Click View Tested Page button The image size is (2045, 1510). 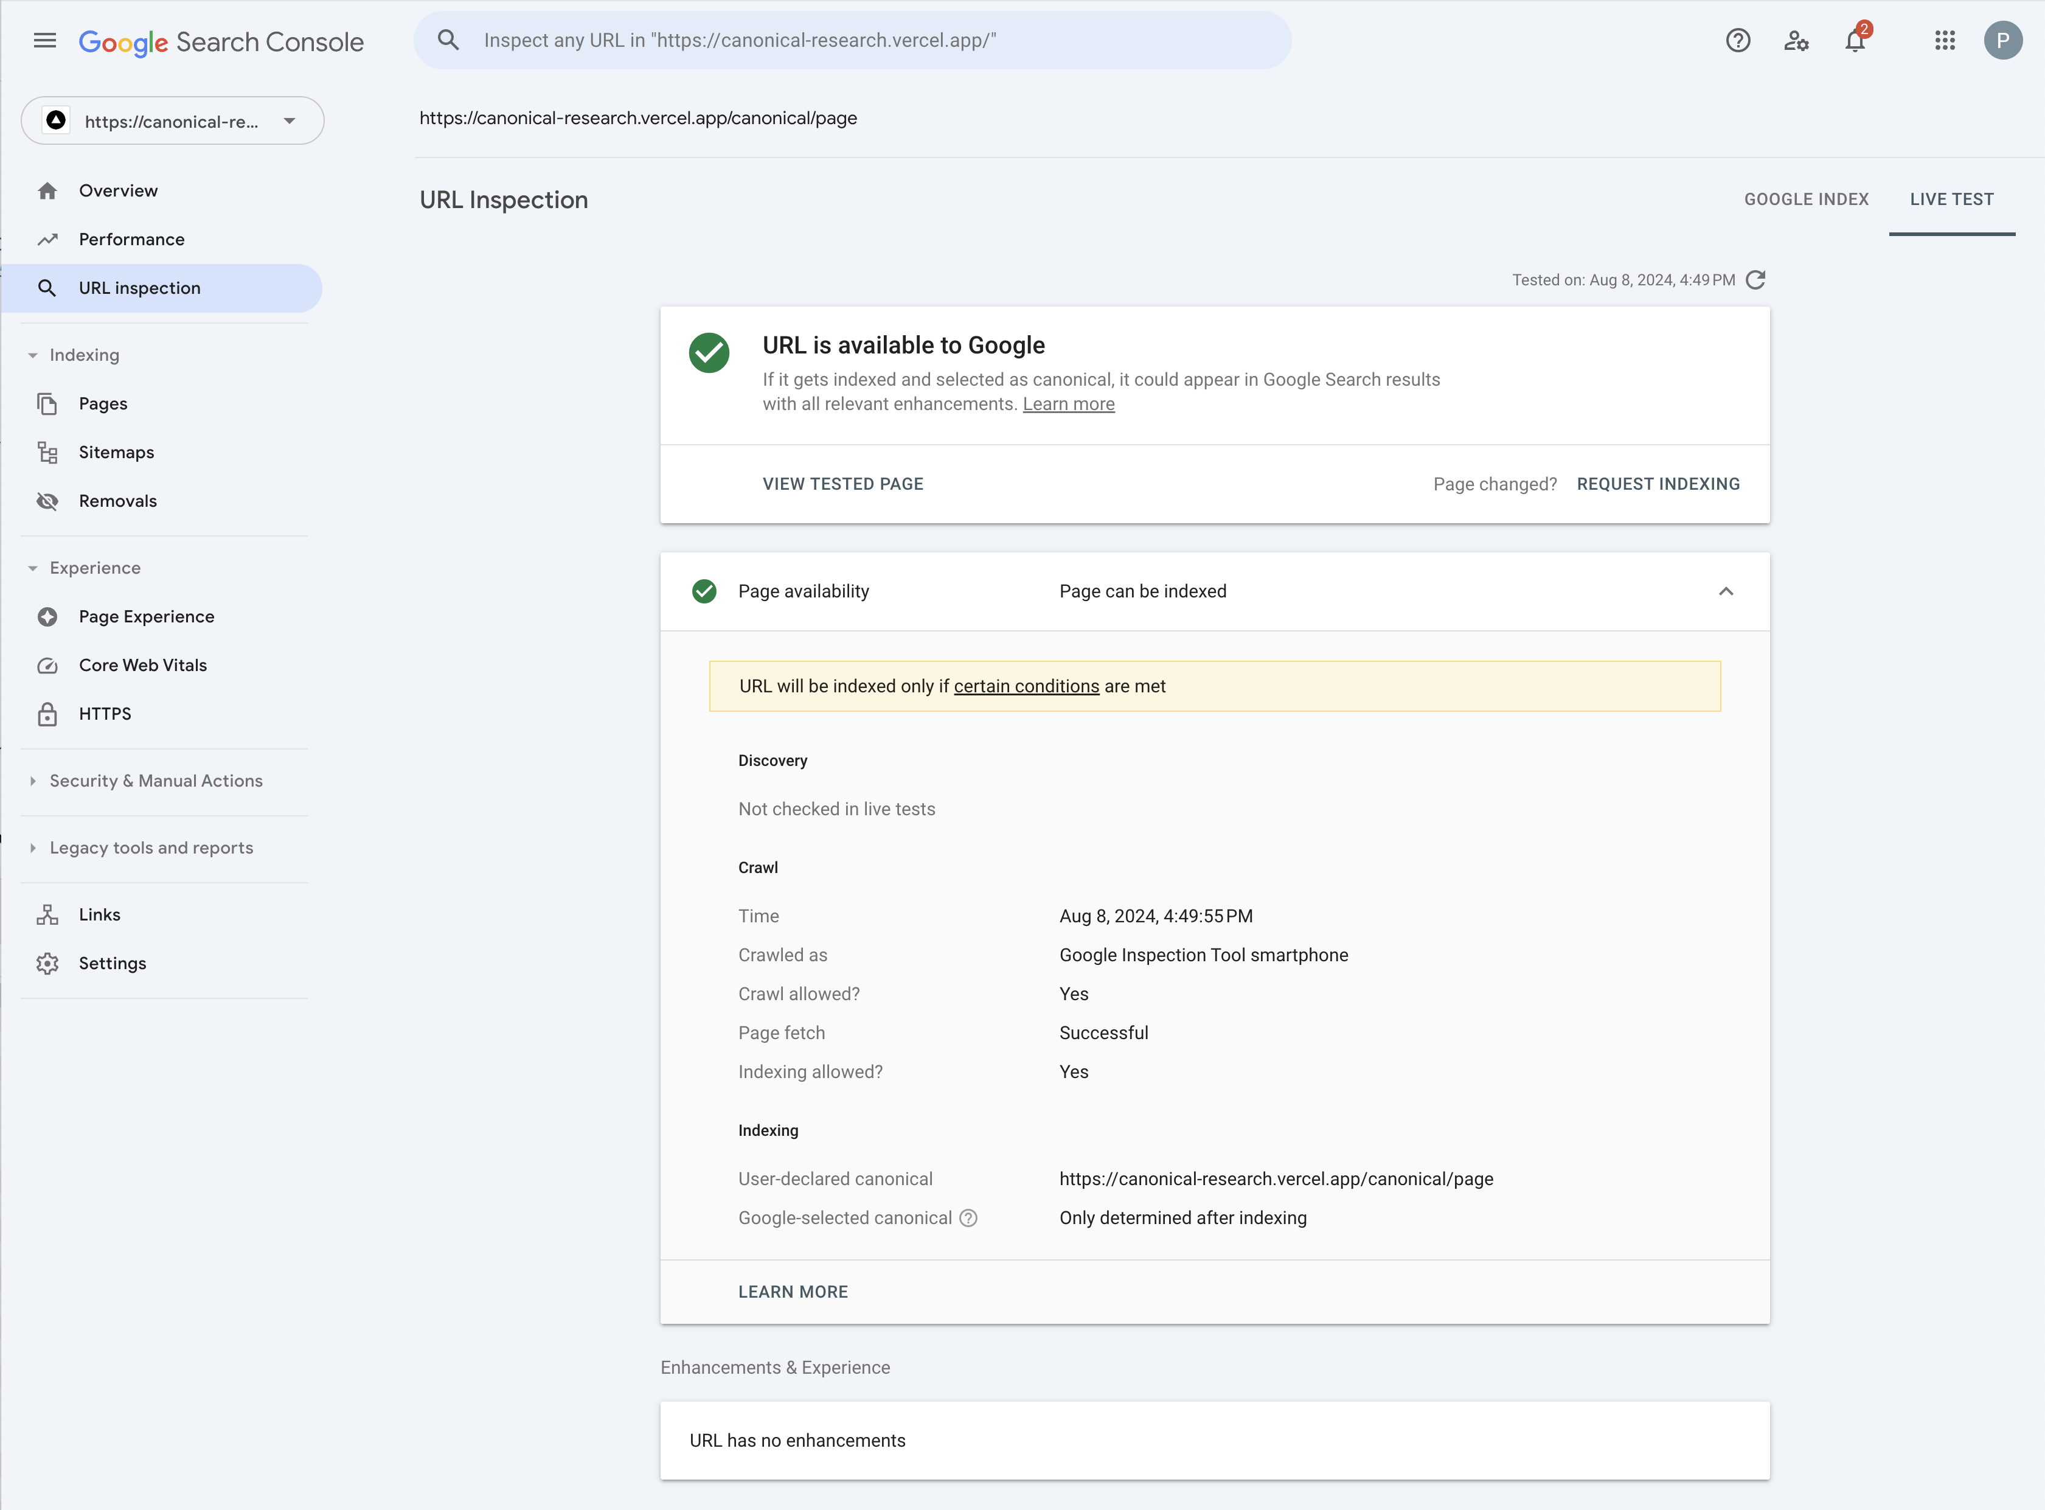pyautogui.click(x=842, y=484)
